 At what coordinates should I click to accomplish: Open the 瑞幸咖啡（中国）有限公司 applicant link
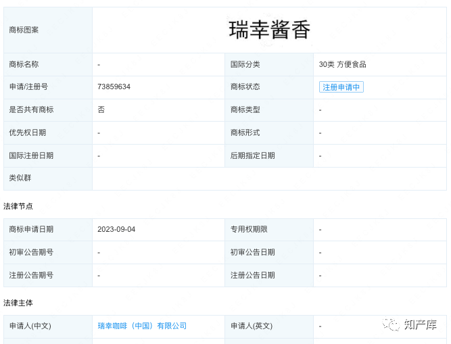tap(142, 326)
